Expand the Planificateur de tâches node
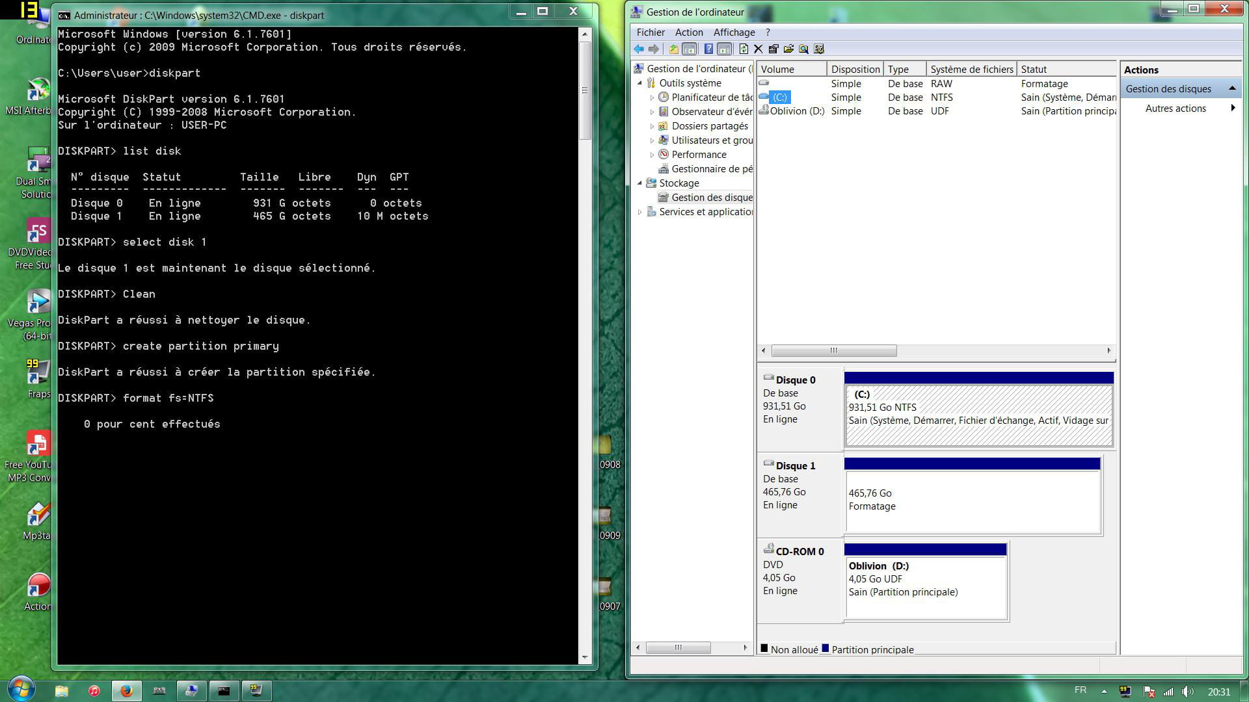 click(652, 97)
